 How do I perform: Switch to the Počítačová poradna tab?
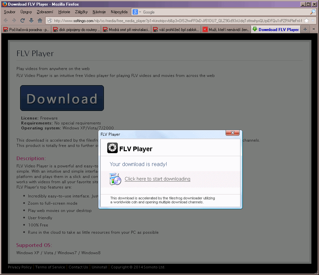pos(26,29)
